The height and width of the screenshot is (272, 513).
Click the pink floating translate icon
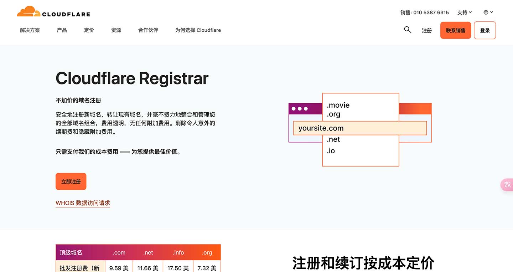pos(507,185)
